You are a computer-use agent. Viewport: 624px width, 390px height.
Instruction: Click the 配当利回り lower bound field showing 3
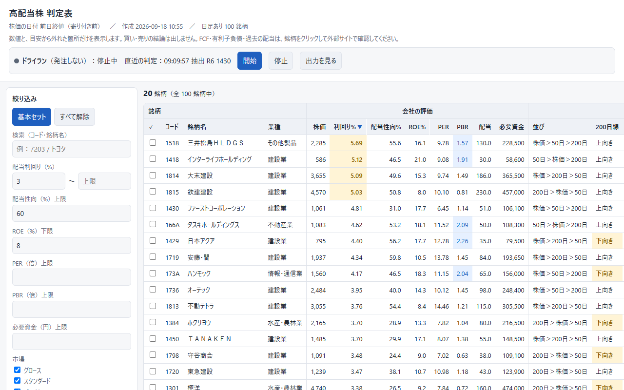click(x=39, y=181)
